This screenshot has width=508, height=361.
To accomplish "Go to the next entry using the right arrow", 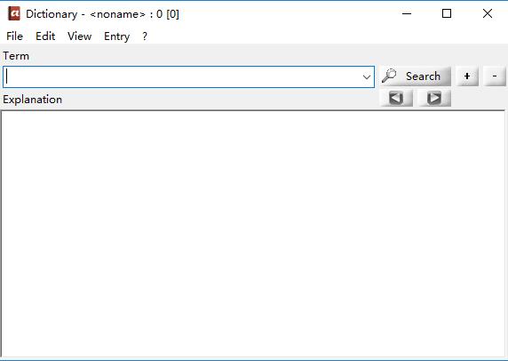I will 434,98.
